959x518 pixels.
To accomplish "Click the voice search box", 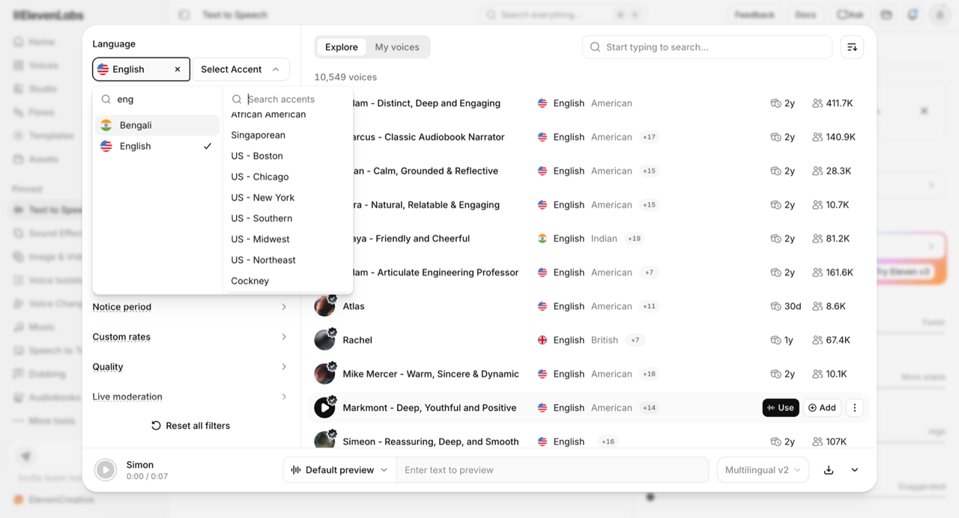I will [707, 47].
